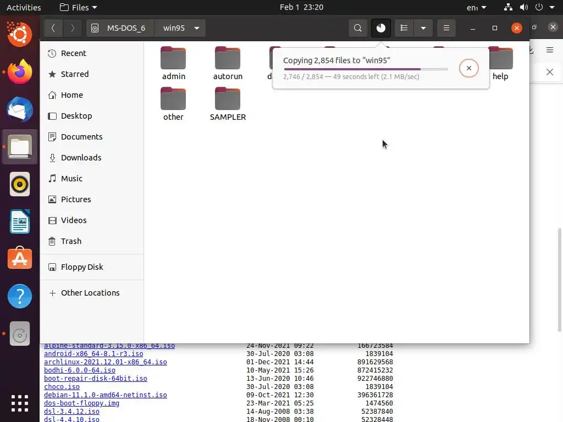Open Desktop in sidebar
Viewport: 563px width, 422px height.
[92, 116]
